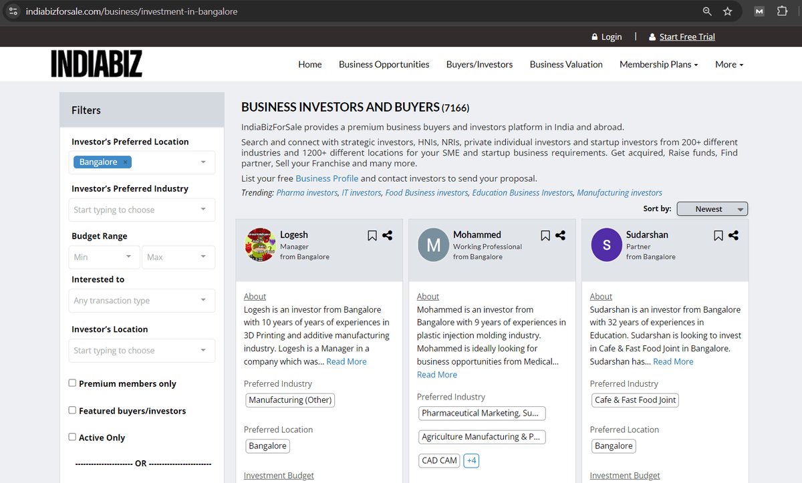Click Cafe & Fast Food Joint tag
802x483 pixels.
tap(636, 400)
